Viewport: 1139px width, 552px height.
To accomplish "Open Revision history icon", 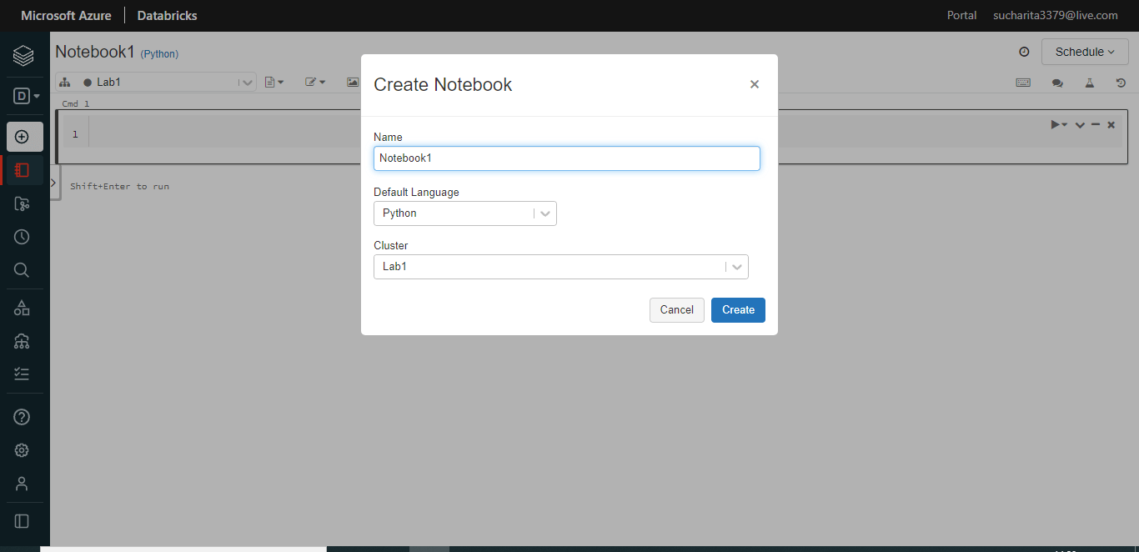I will (1121, 83).
